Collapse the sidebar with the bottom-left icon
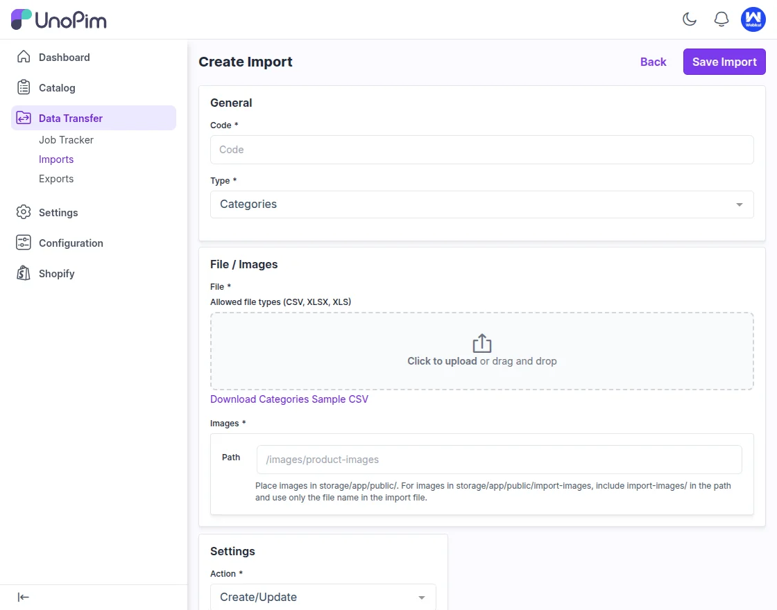 click(x=23, y=597)
